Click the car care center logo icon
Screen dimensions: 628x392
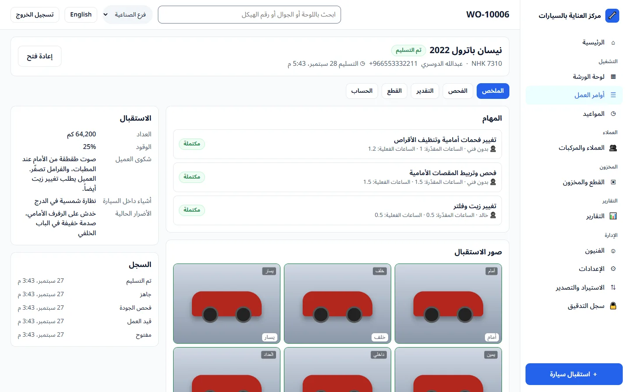(x=612, y=16)
